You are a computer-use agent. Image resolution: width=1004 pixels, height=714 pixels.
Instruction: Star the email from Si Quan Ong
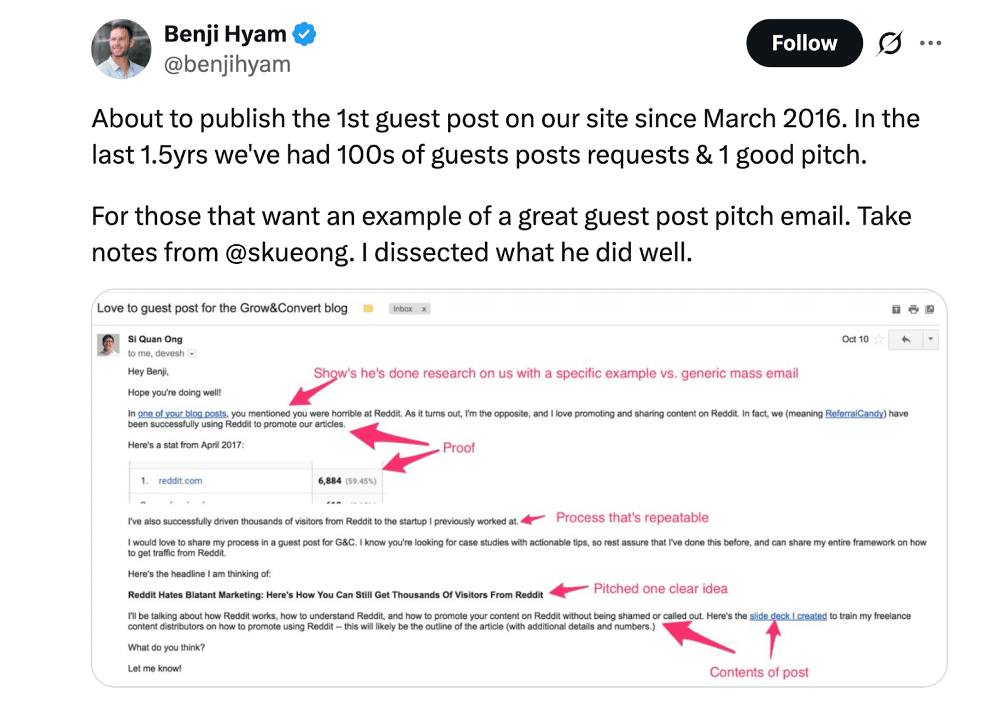[x=877, y=340]
